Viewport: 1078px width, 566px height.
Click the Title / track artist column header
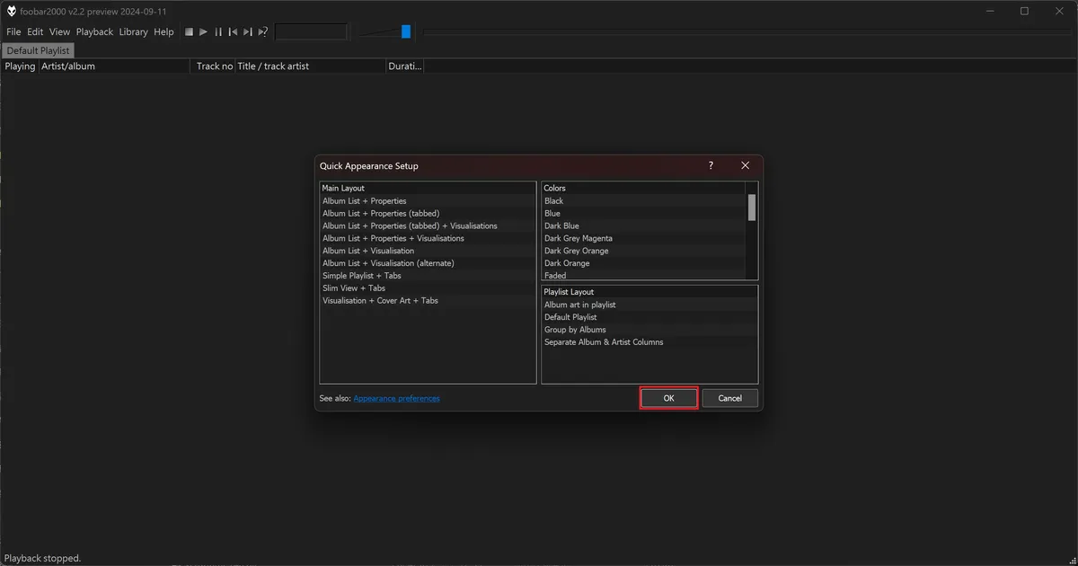[x=311, y=66]
